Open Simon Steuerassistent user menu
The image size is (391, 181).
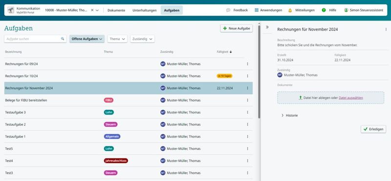(x=364, y=10)
